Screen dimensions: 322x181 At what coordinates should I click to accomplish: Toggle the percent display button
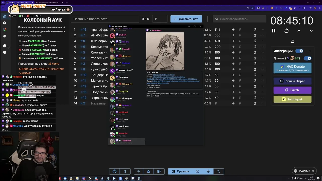pos(197,171)
